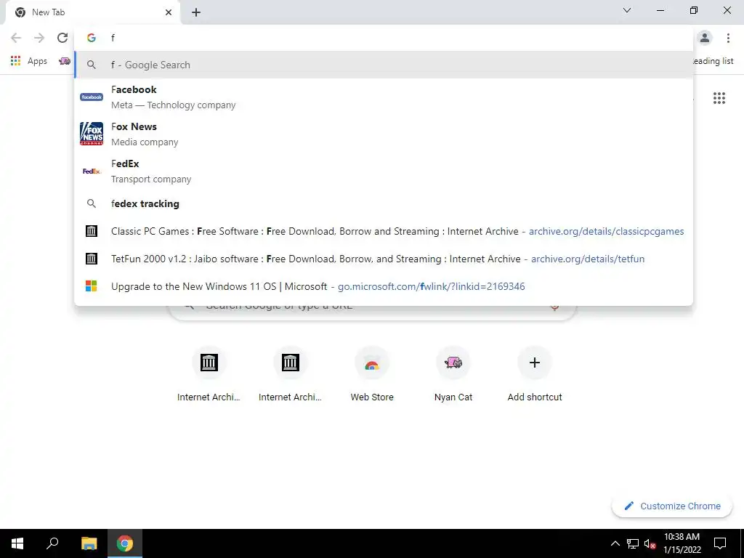Go back using the back arrow

pyautogui.click(x=16, y=38)
